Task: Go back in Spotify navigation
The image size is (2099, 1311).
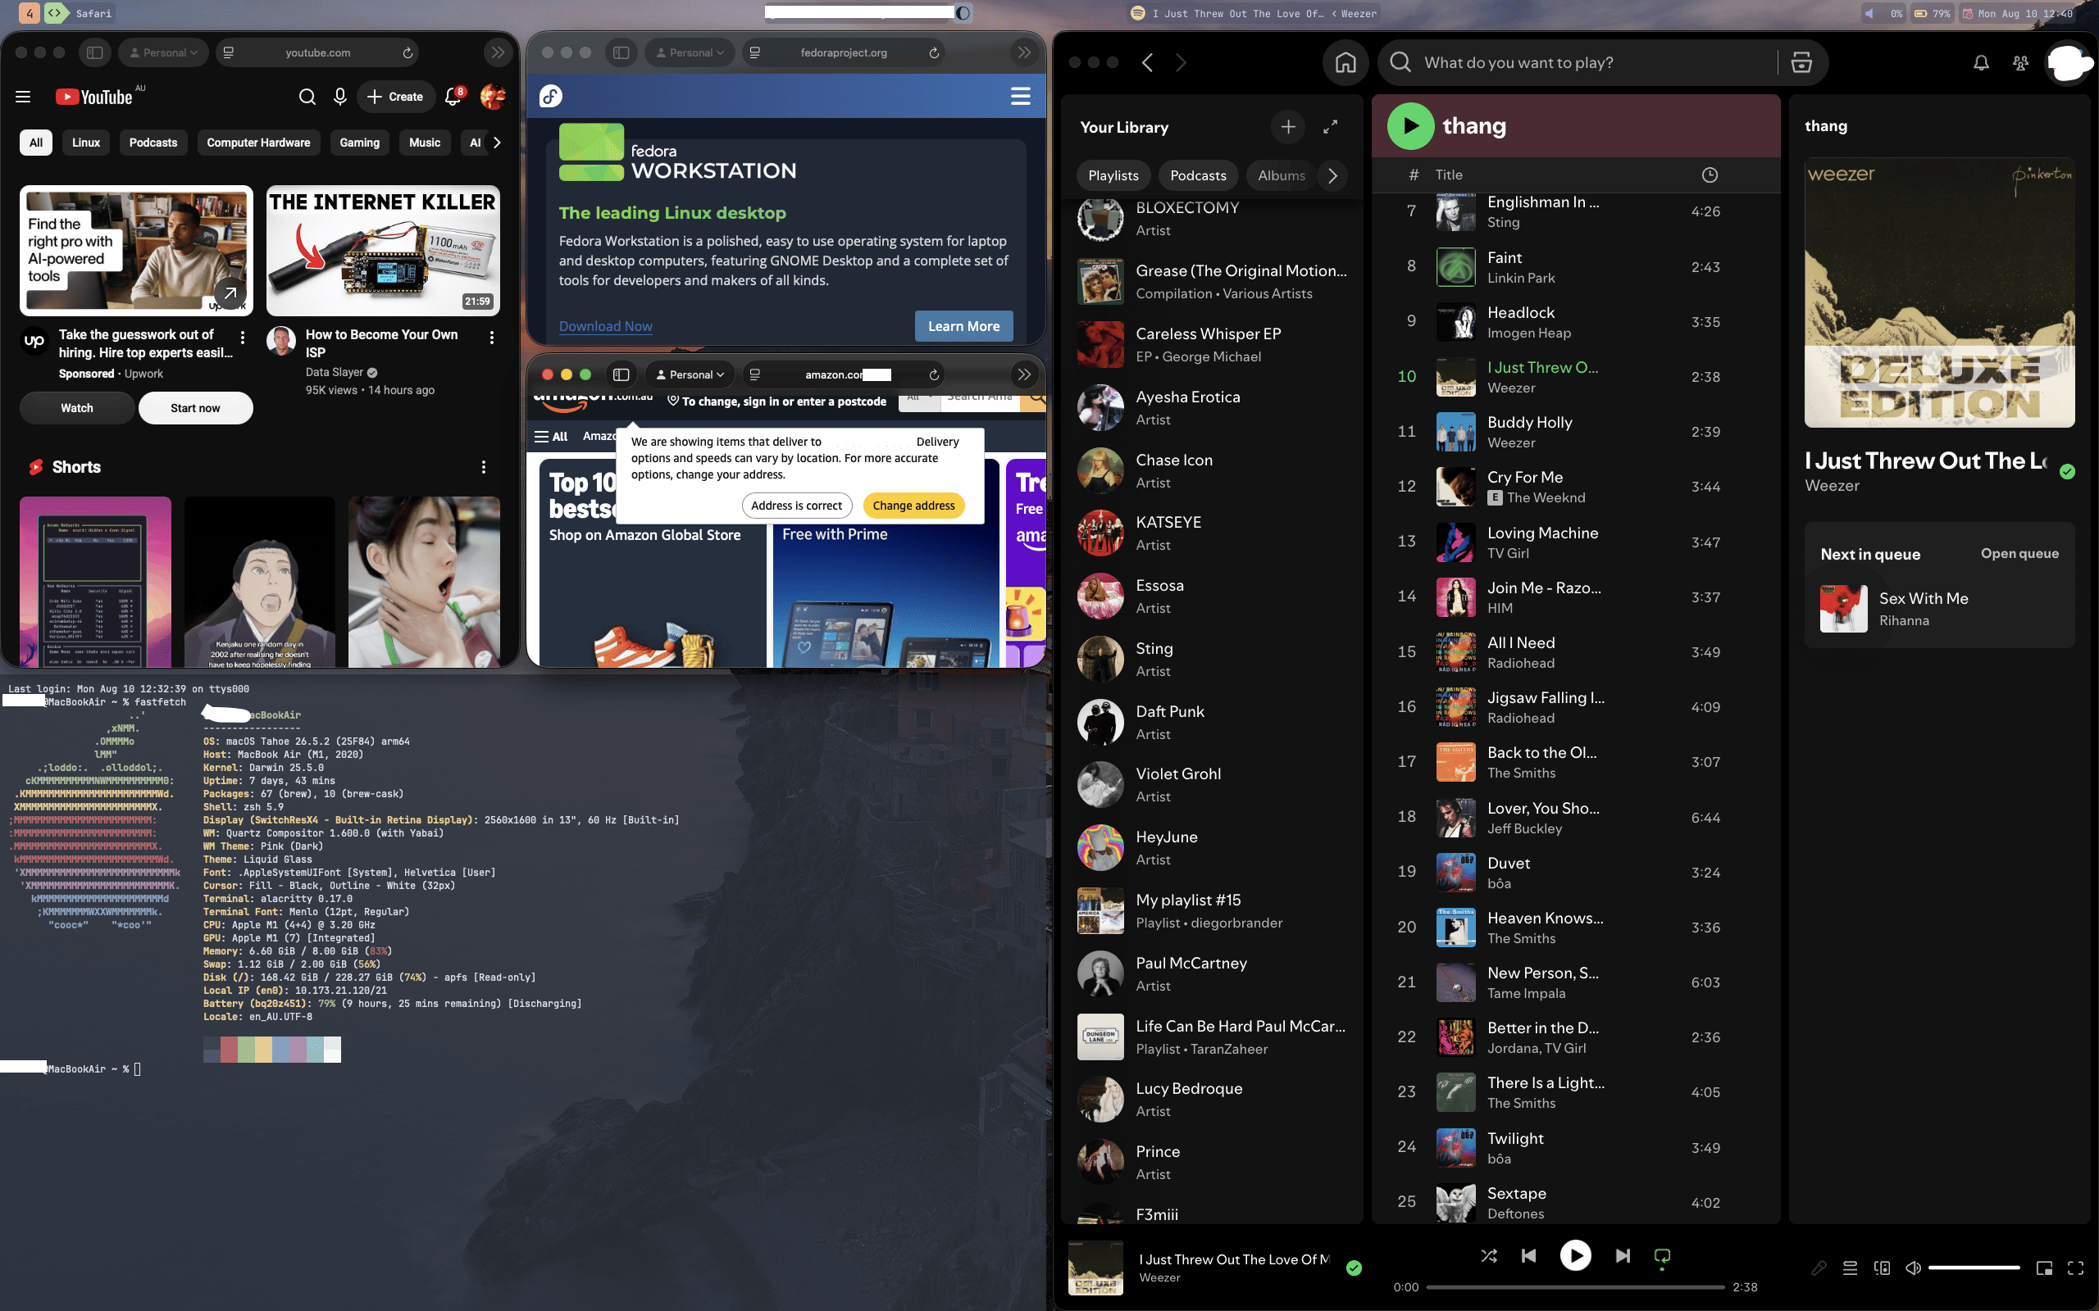Action: click(1148, 62)
